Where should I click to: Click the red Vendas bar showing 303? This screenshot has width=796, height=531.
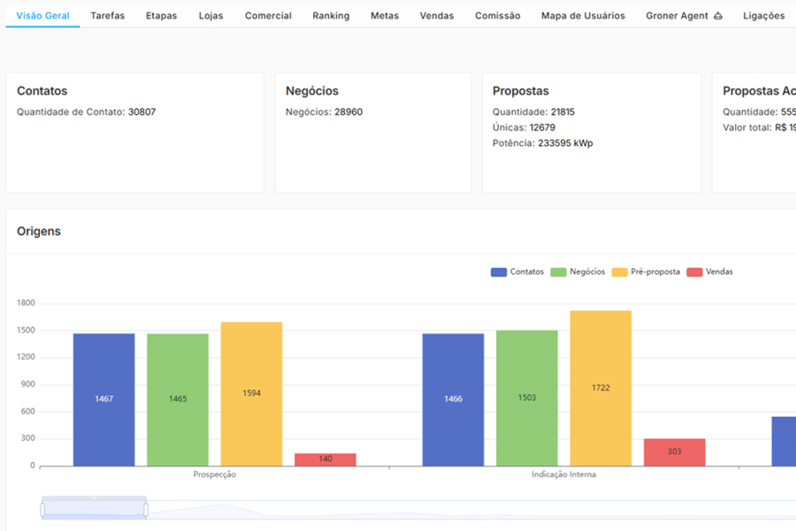click(x=674, y=451)
